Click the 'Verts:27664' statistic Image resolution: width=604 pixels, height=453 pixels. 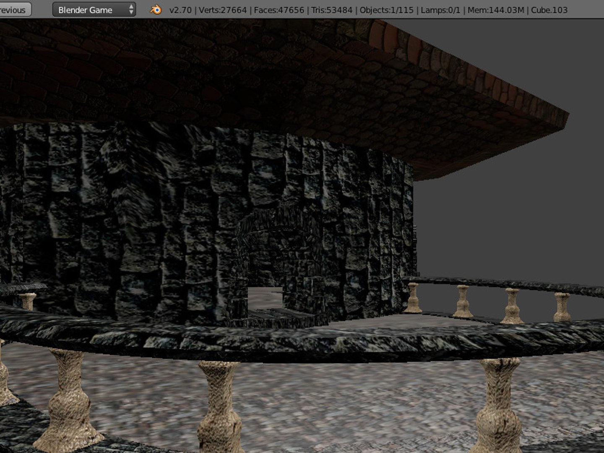pos(223,10)
